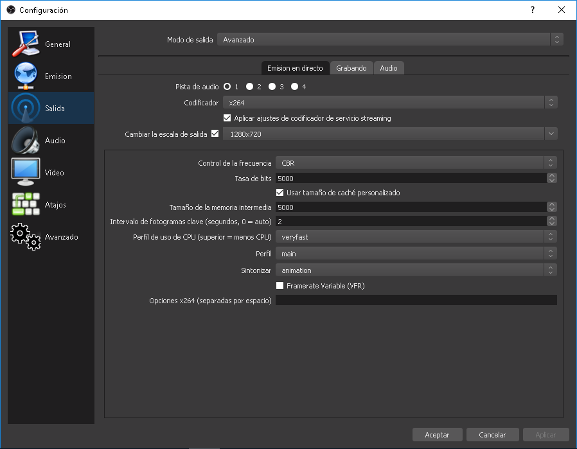
Task: Switch to Emision en directo tab
Action: (x=295, y=68)
